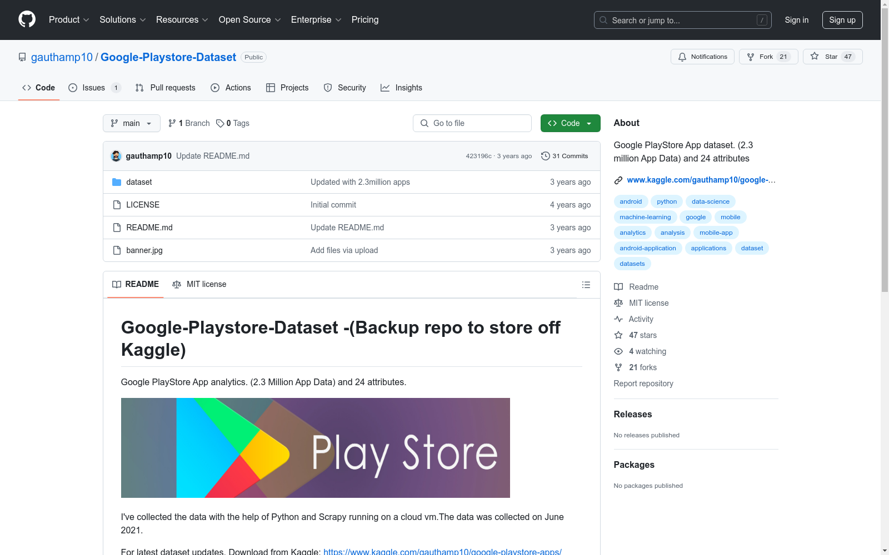889x555 pixels.
Task: Click the machine-learning topic tag
Action: tap(645, 217)
